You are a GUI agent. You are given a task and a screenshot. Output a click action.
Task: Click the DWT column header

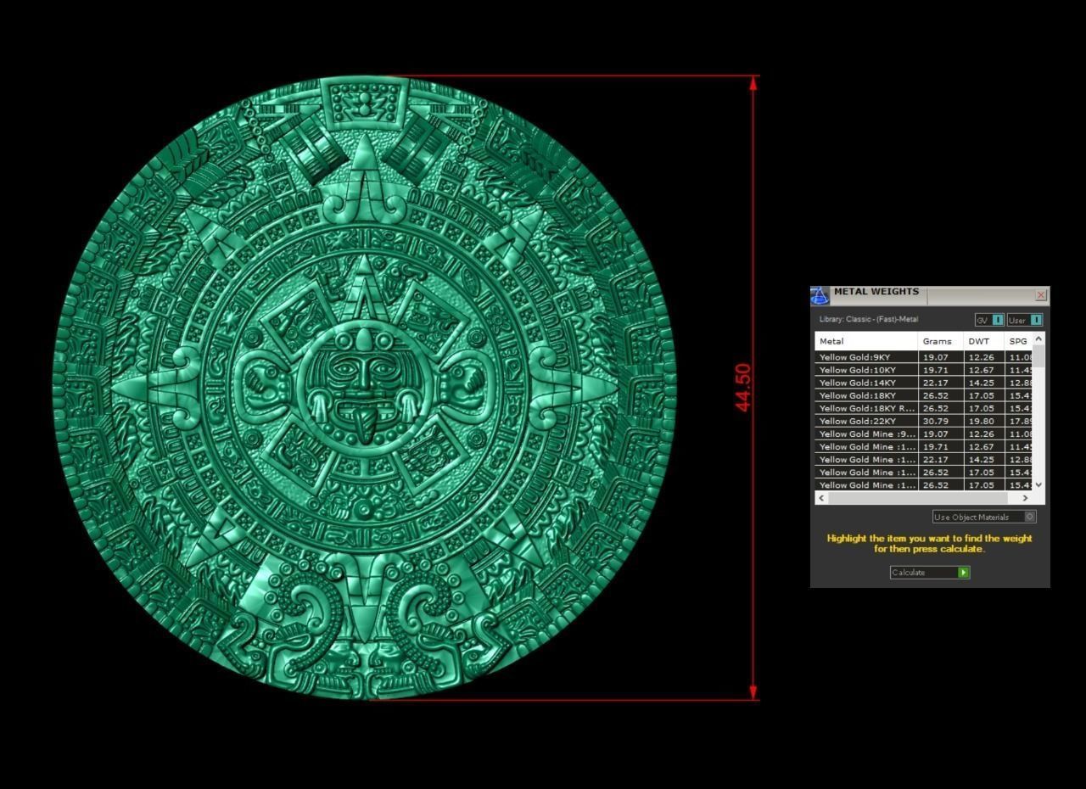[984, 341]
